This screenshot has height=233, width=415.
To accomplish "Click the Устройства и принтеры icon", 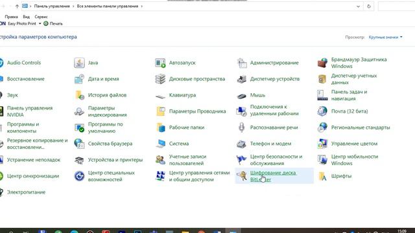I will click(79, 160).
